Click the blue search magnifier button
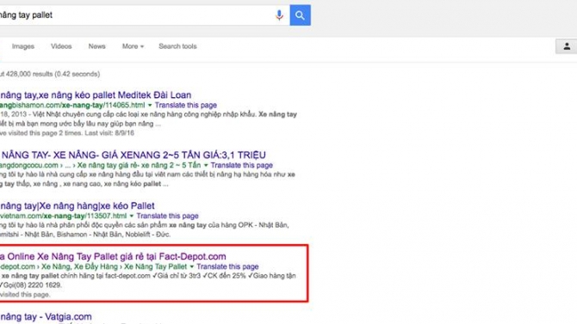The image size is (577, 324). pos(301,15)
